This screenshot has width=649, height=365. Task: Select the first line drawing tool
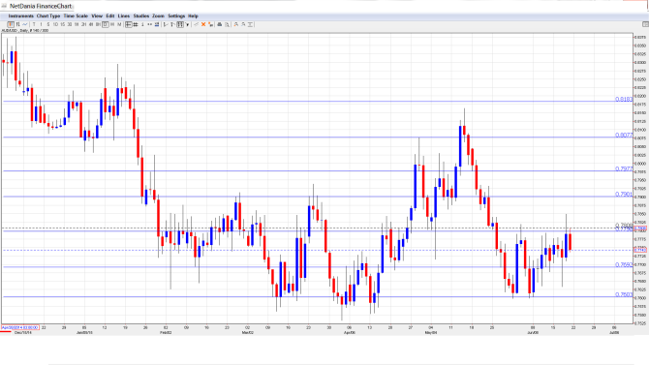pos(166,25)
